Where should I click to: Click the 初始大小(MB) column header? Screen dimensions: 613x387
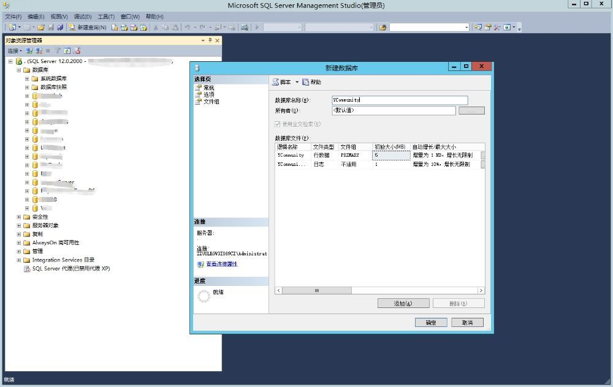(390, 147)
